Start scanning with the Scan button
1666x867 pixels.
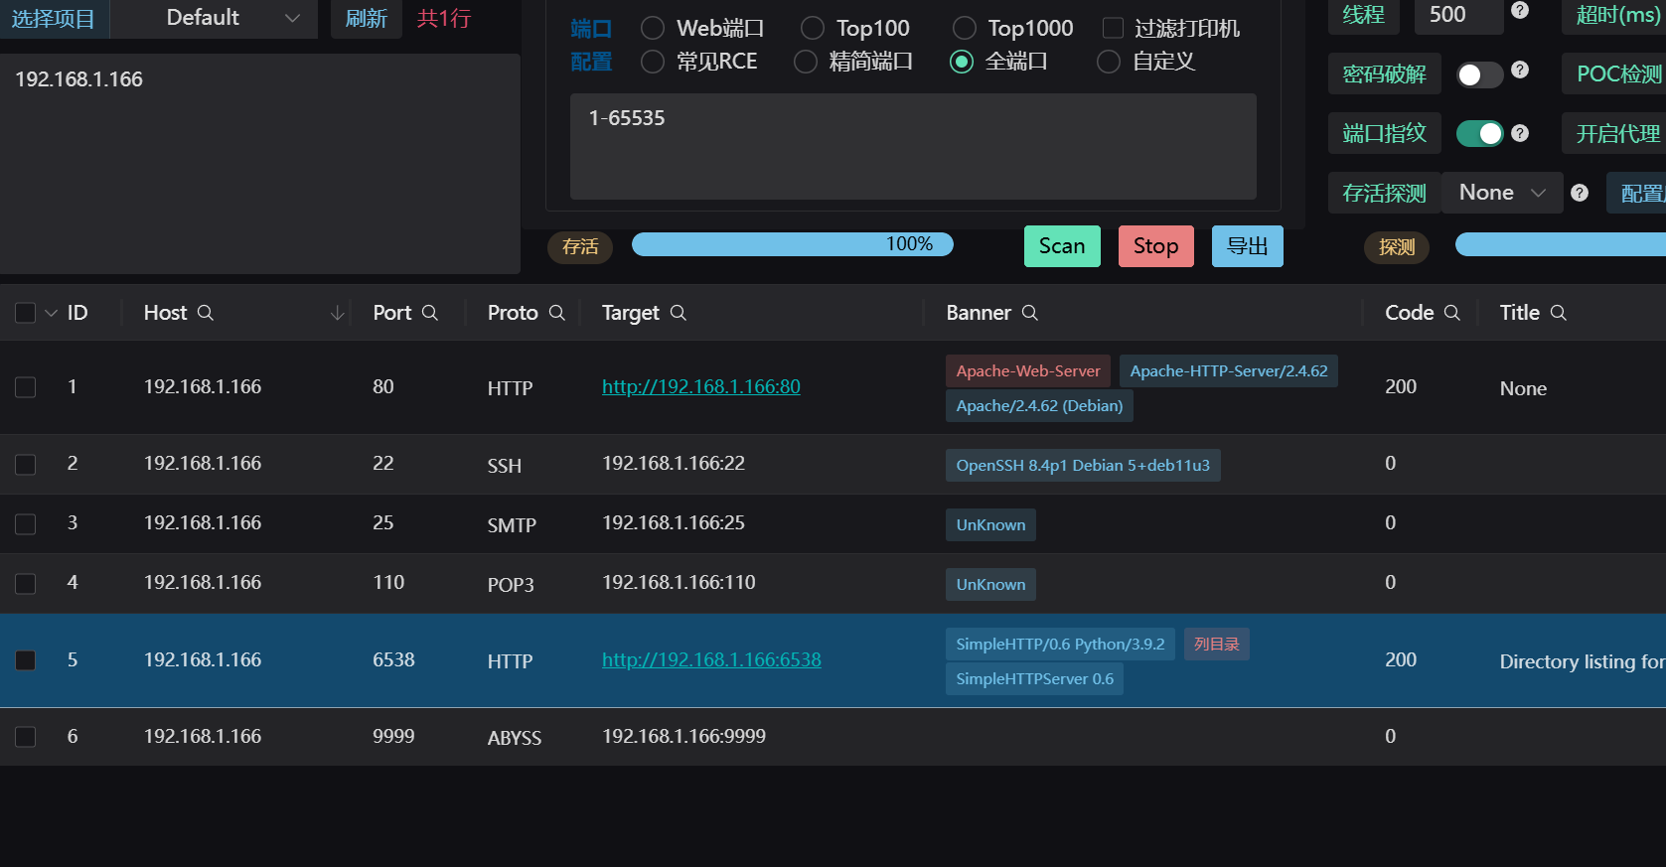1062,246
